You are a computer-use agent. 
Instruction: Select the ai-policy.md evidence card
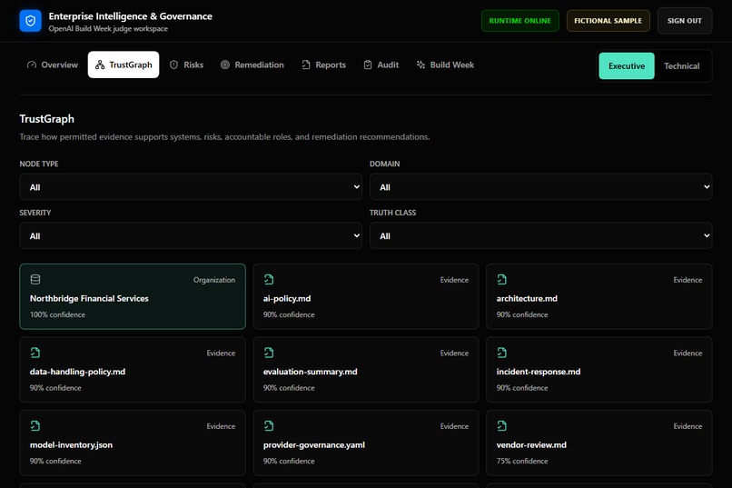click(365, 296)
